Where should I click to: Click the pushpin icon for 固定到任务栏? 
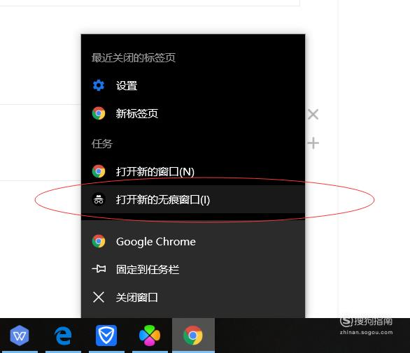[99, 268]
